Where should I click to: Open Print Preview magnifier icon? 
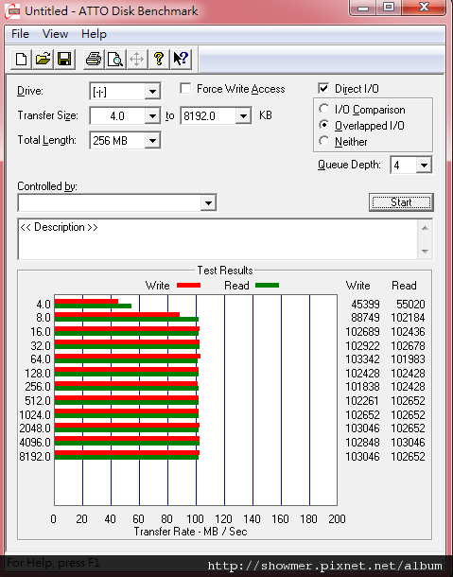pos(114,59)
